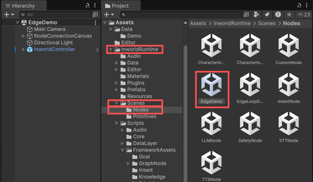Click the Search by Type icon
Screen dimensions: 313x182
256,15
